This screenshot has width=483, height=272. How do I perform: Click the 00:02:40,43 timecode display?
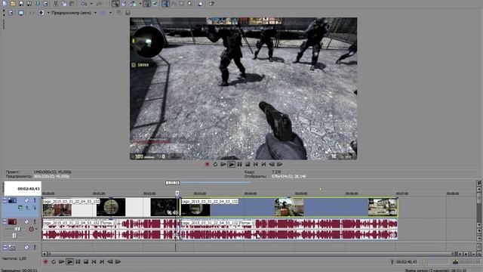pyautogui.click(x=23, y=188)
